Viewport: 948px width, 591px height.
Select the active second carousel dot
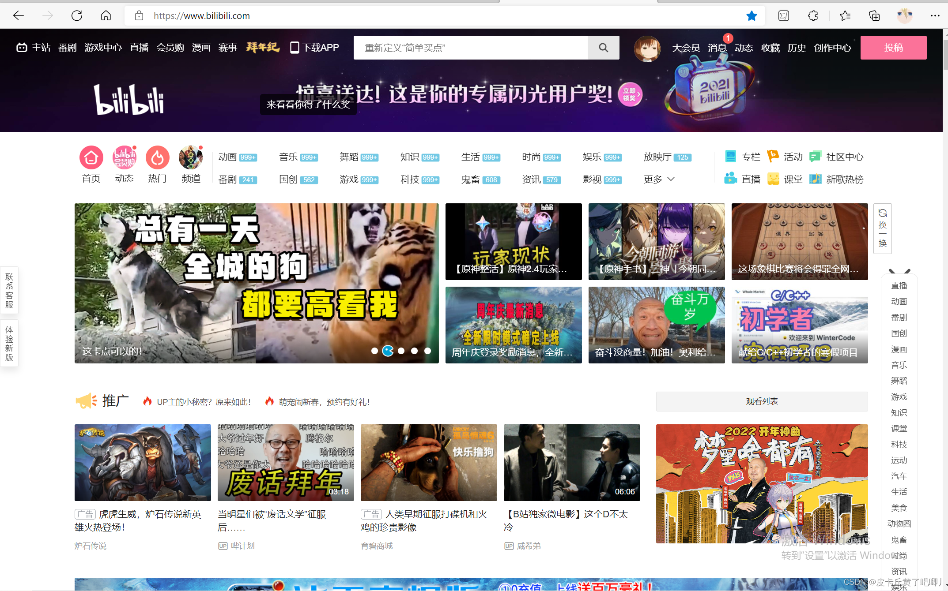coord(388,351)
